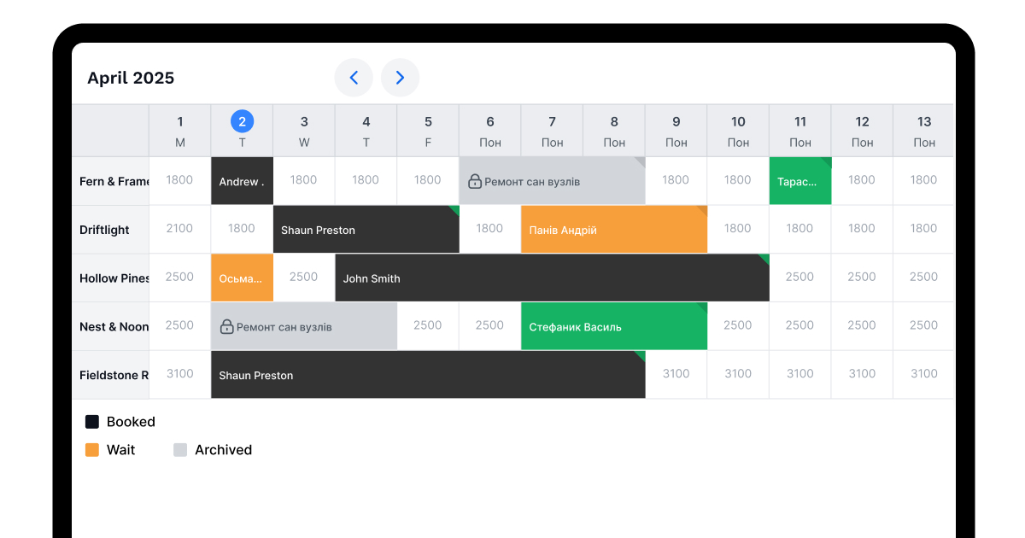The height and width of the screenshot is (538, 1025).
Task: Open Andrew's booking on April 2
Action: click(242, 180)
